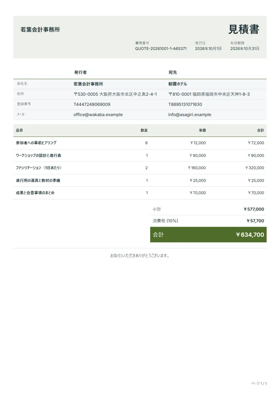Click line total ￥25,000 in 合計 column

click(x=256, y=180)
